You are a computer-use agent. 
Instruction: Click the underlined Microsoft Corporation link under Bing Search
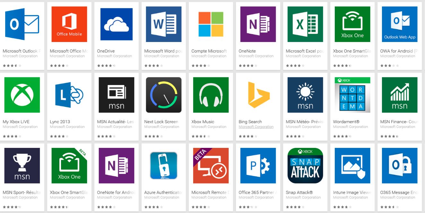[256, 127]
